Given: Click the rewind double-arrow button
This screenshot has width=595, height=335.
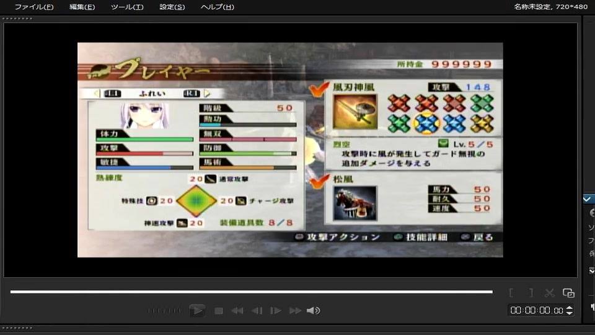Looking at the screenshot, I should 237,311.
